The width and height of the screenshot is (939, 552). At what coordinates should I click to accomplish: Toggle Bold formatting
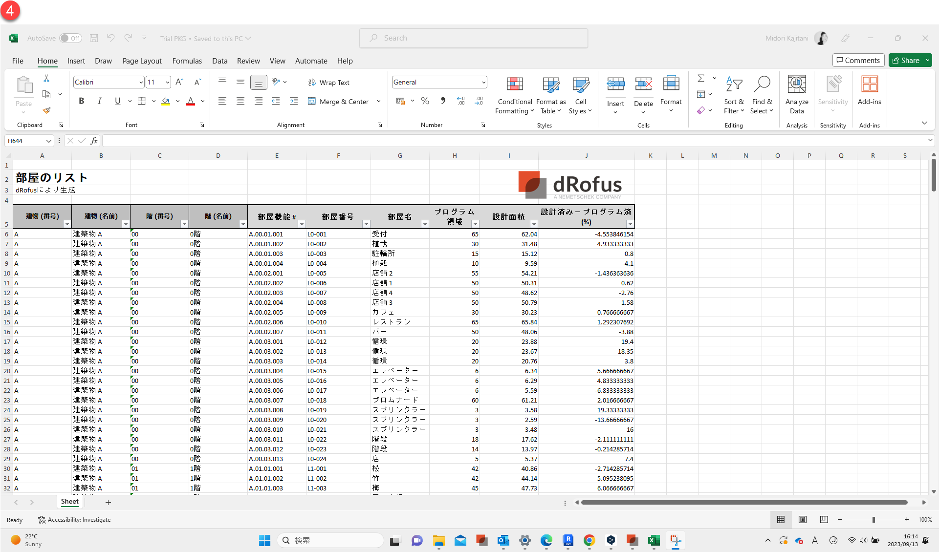coord(82,101)
